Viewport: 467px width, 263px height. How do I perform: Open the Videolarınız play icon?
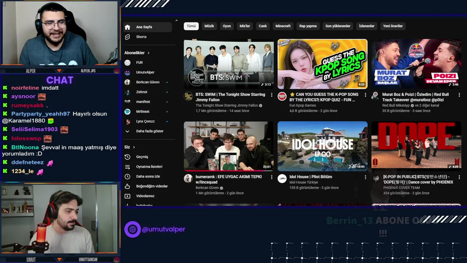click(x=127, y=196)
